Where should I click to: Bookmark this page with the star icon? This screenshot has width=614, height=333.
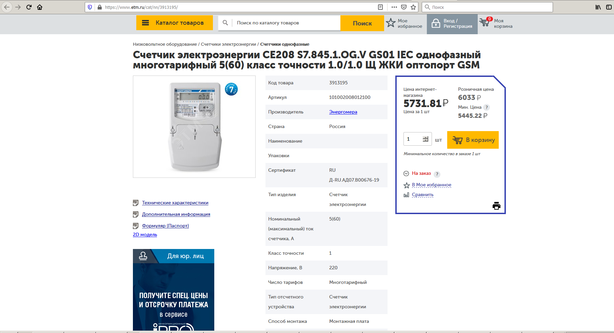click(413, 7)
